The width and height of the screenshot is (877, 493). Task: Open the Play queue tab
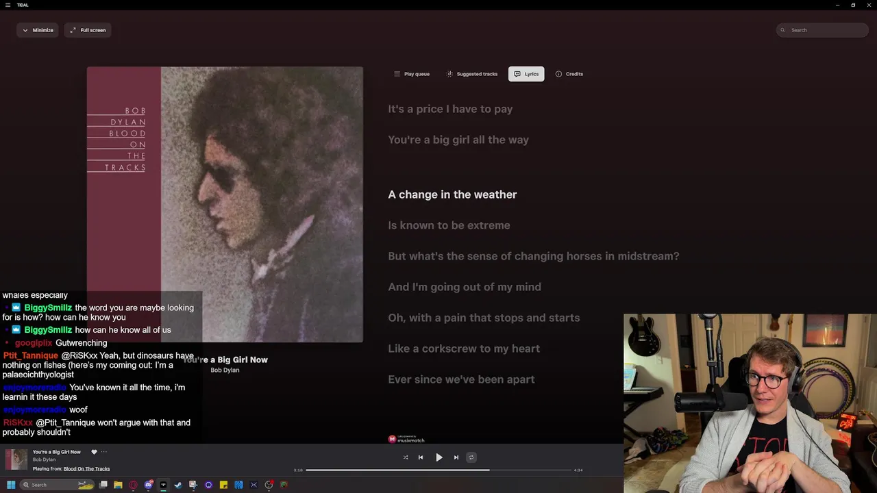412,74
